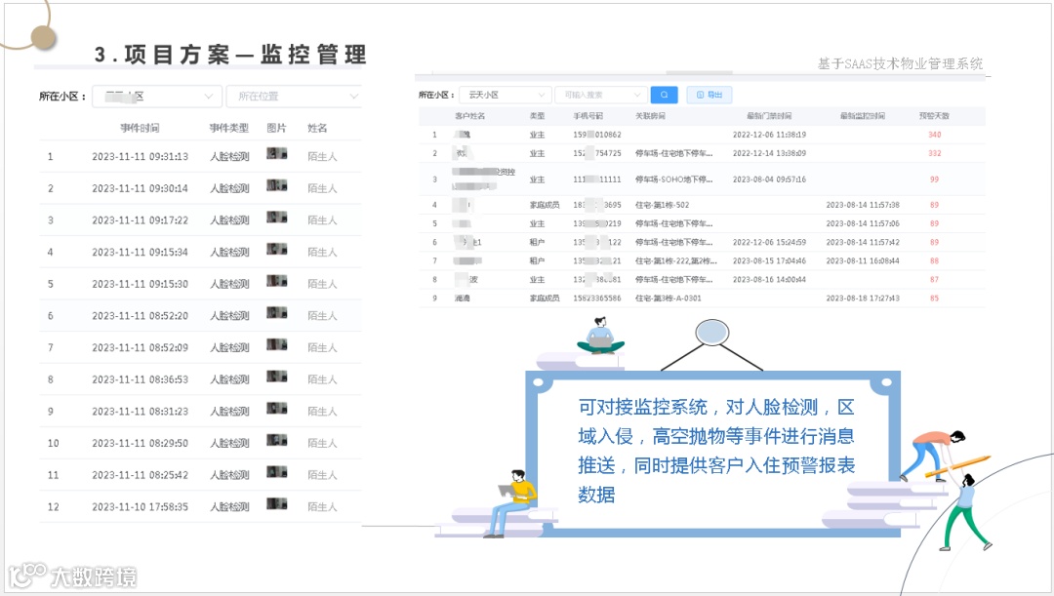Select phone number 15823365586
Screen dimensions: 1054x596
tap(597, 298)
